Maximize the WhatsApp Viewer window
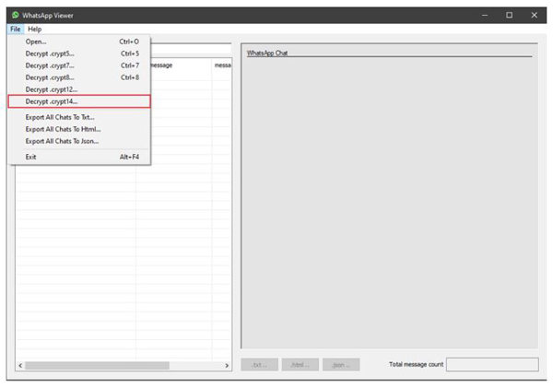This screenshot has width=553, height=388. point(509,16)
